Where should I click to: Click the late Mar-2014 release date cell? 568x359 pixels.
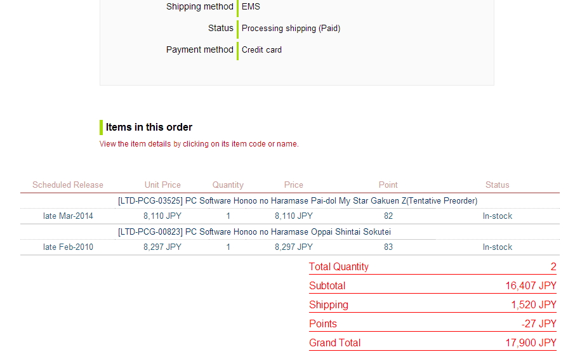point(68,216)
